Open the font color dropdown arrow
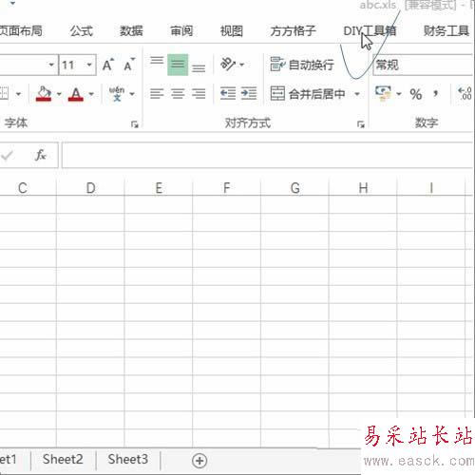Viewport: 475px width, 475px height. pyautogui.click(x=91, y=94)
